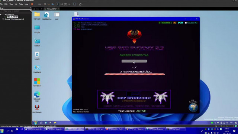Click the stretch guest display icon
The width and height of the screenshot is (238, 134).
click(80, 4)
